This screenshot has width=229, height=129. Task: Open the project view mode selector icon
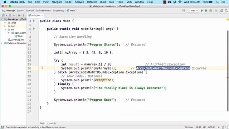[x=3, y=15]
